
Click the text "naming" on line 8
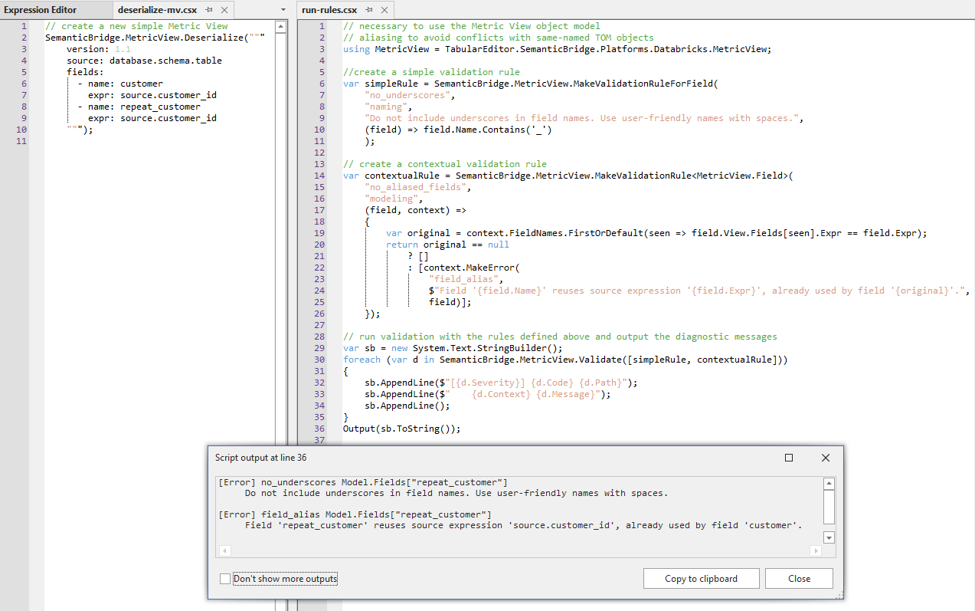(387, 107)
